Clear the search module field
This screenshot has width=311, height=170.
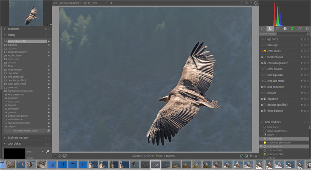pos(308,34)
